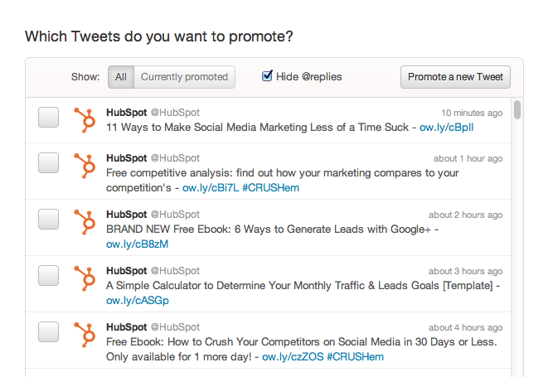Click HubSpot logo on Crush Your Competitors tweet
This screenshot has width=558, height=377.
coord(85,334)
